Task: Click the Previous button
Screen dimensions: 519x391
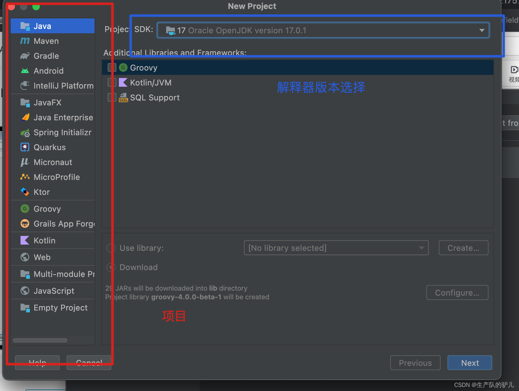Action: pos(415,363)
